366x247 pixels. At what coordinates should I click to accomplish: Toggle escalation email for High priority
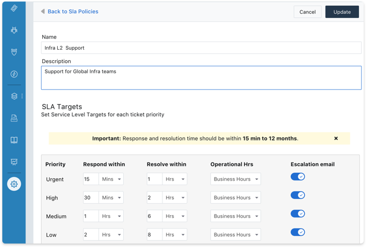[x=297, y=196]
